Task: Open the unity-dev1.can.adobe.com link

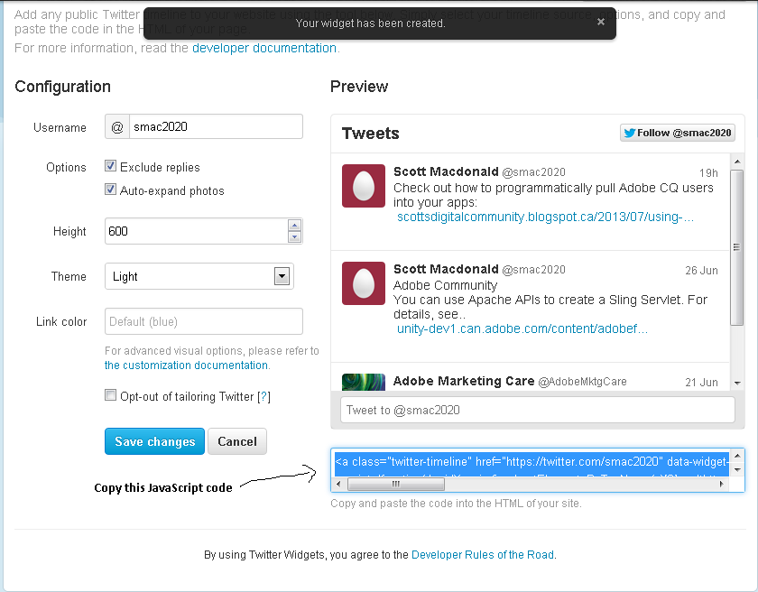Action: 522,329
